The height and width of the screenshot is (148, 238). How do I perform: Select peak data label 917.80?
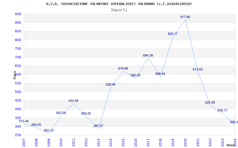coord(185,17)
